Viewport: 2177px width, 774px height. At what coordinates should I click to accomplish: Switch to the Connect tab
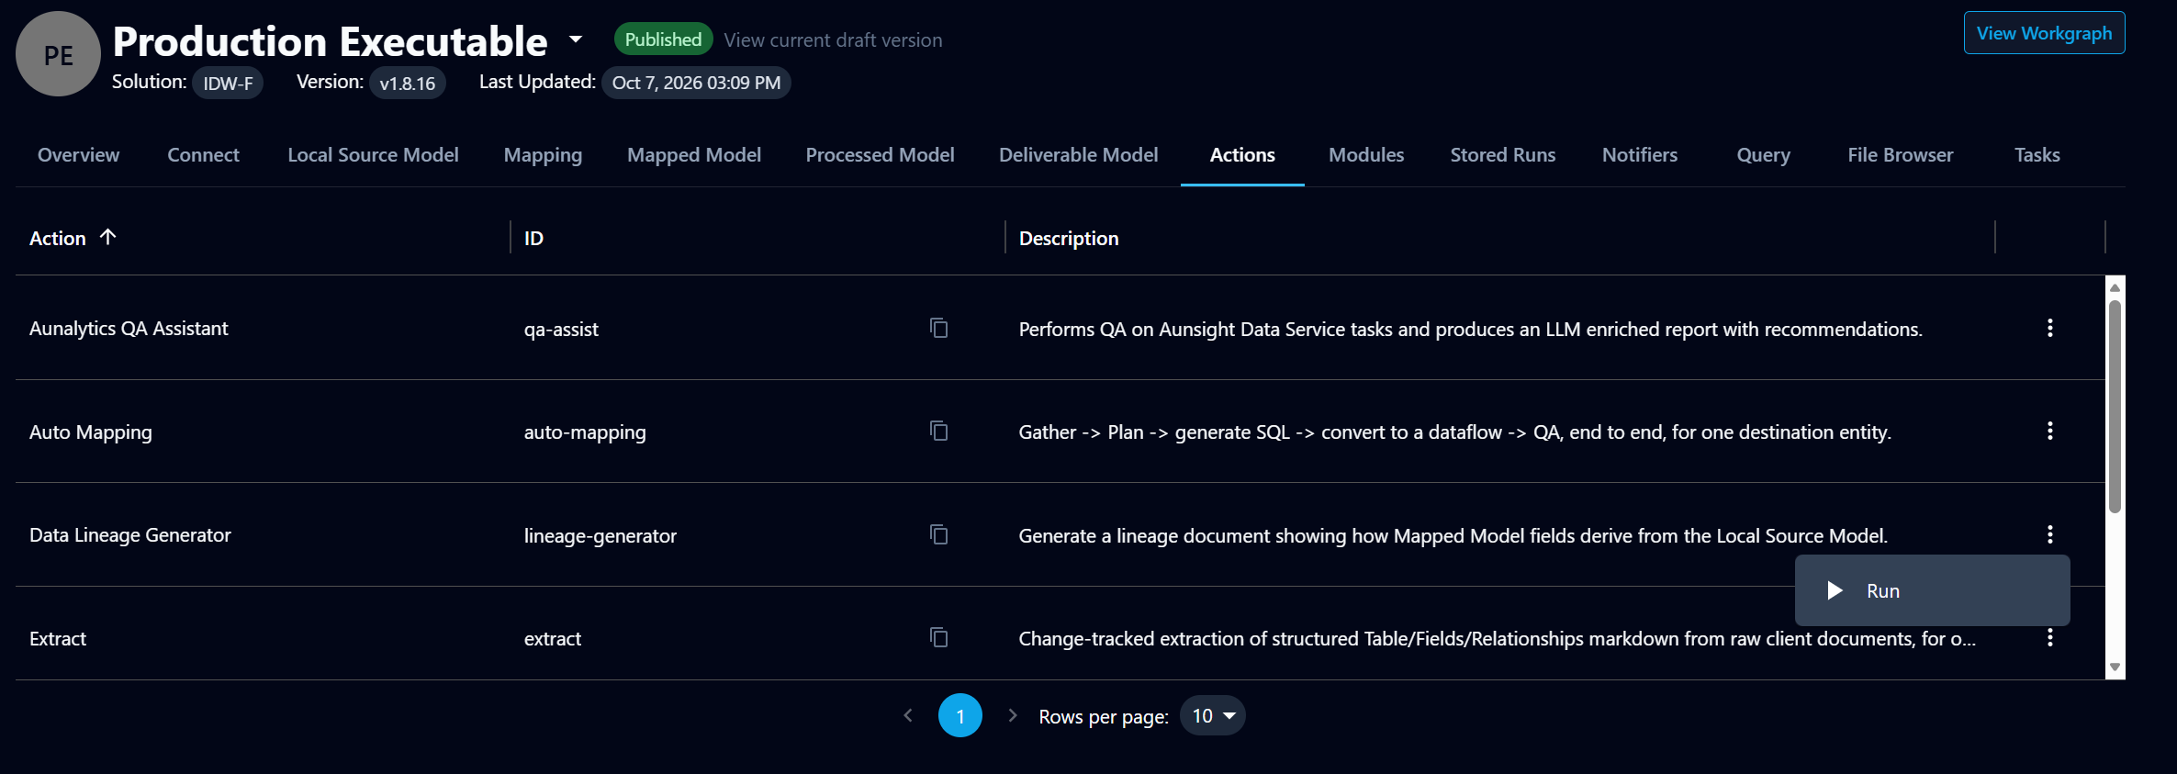coord(203,155)
